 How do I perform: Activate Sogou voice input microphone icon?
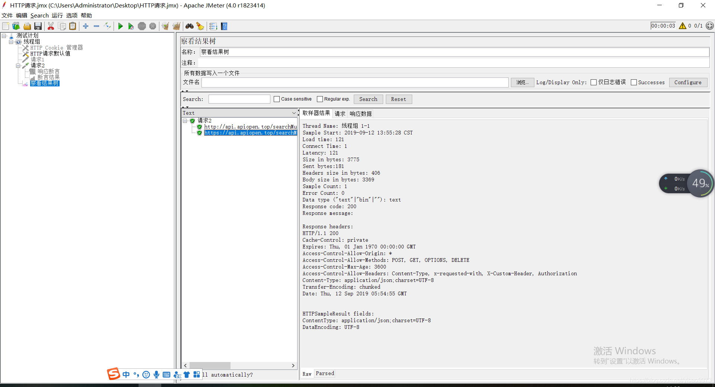(x=156, y=374)
